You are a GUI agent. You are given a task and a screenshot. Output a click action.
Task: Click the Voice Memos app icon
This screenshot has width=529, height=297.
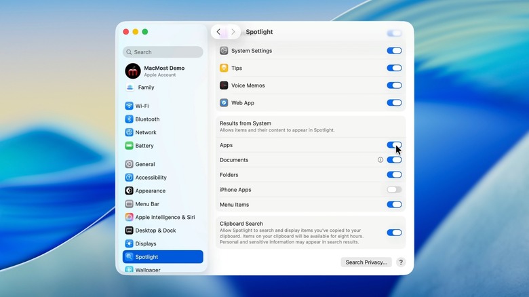pos(224,85)
